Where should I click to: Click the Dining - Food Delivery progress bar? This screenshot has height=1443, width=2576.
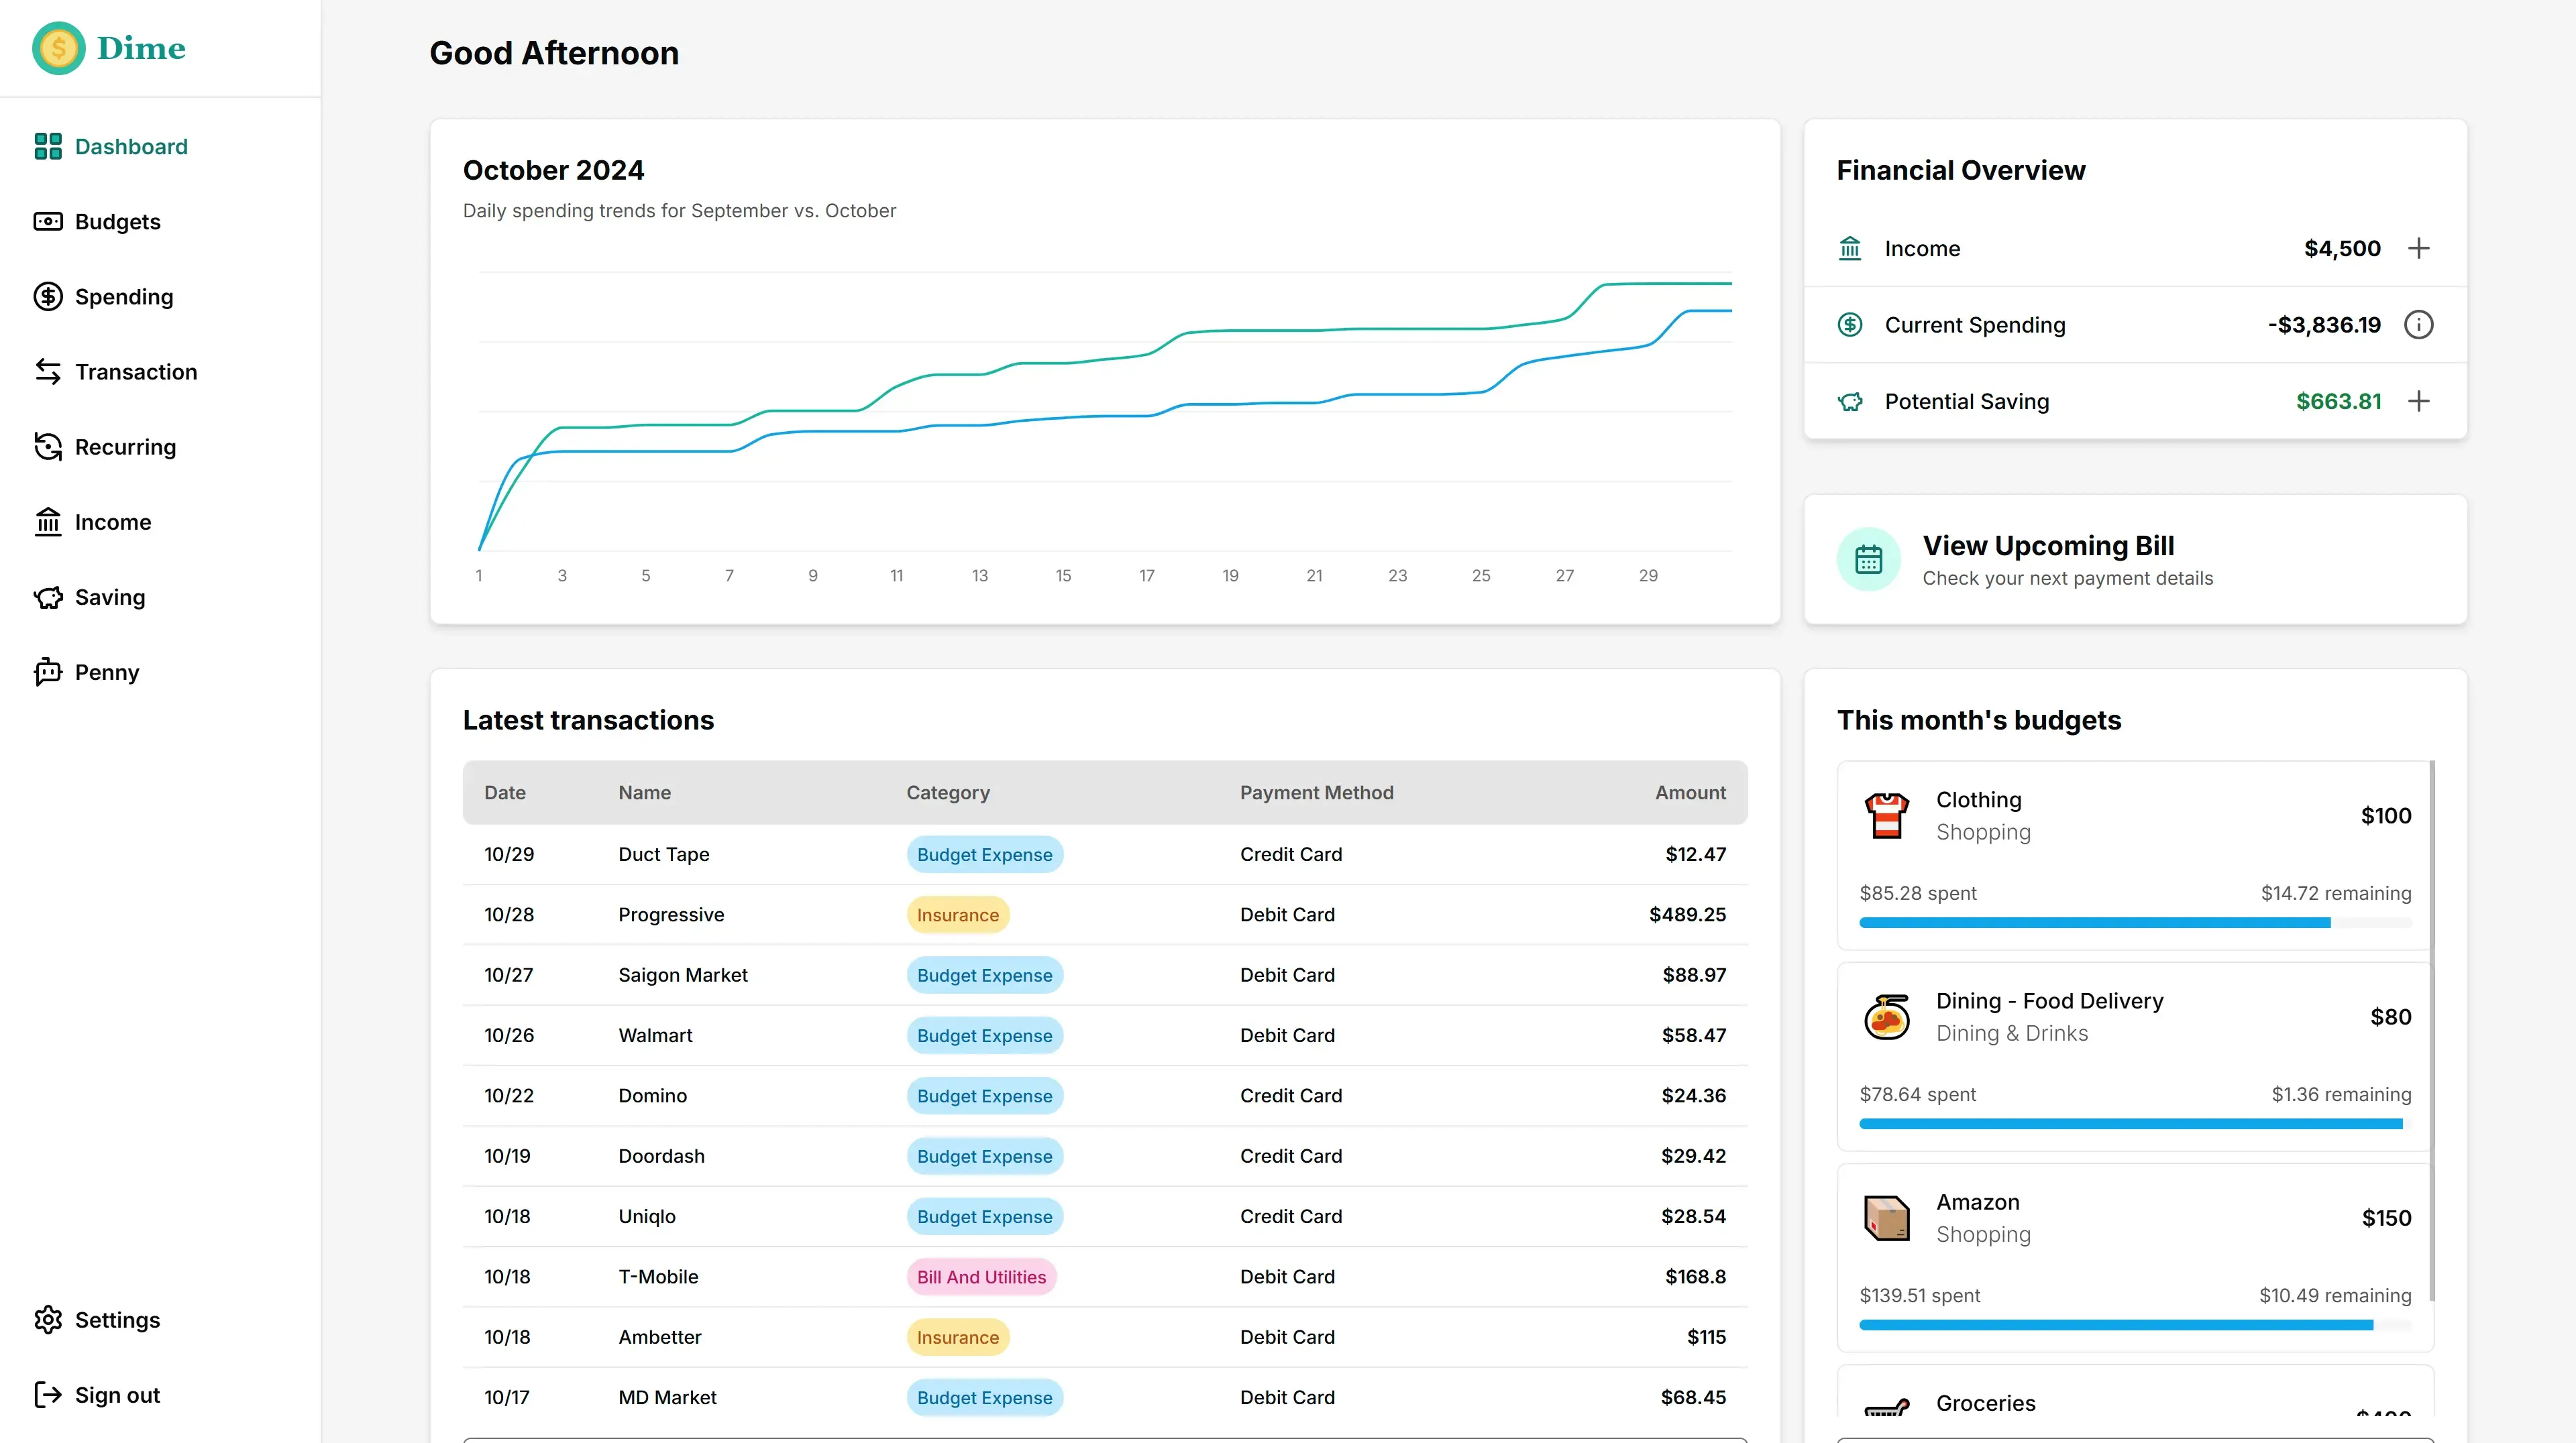[x=2135, y=1124]
